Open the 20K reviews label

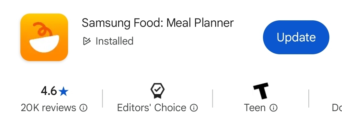pos(49,108)
